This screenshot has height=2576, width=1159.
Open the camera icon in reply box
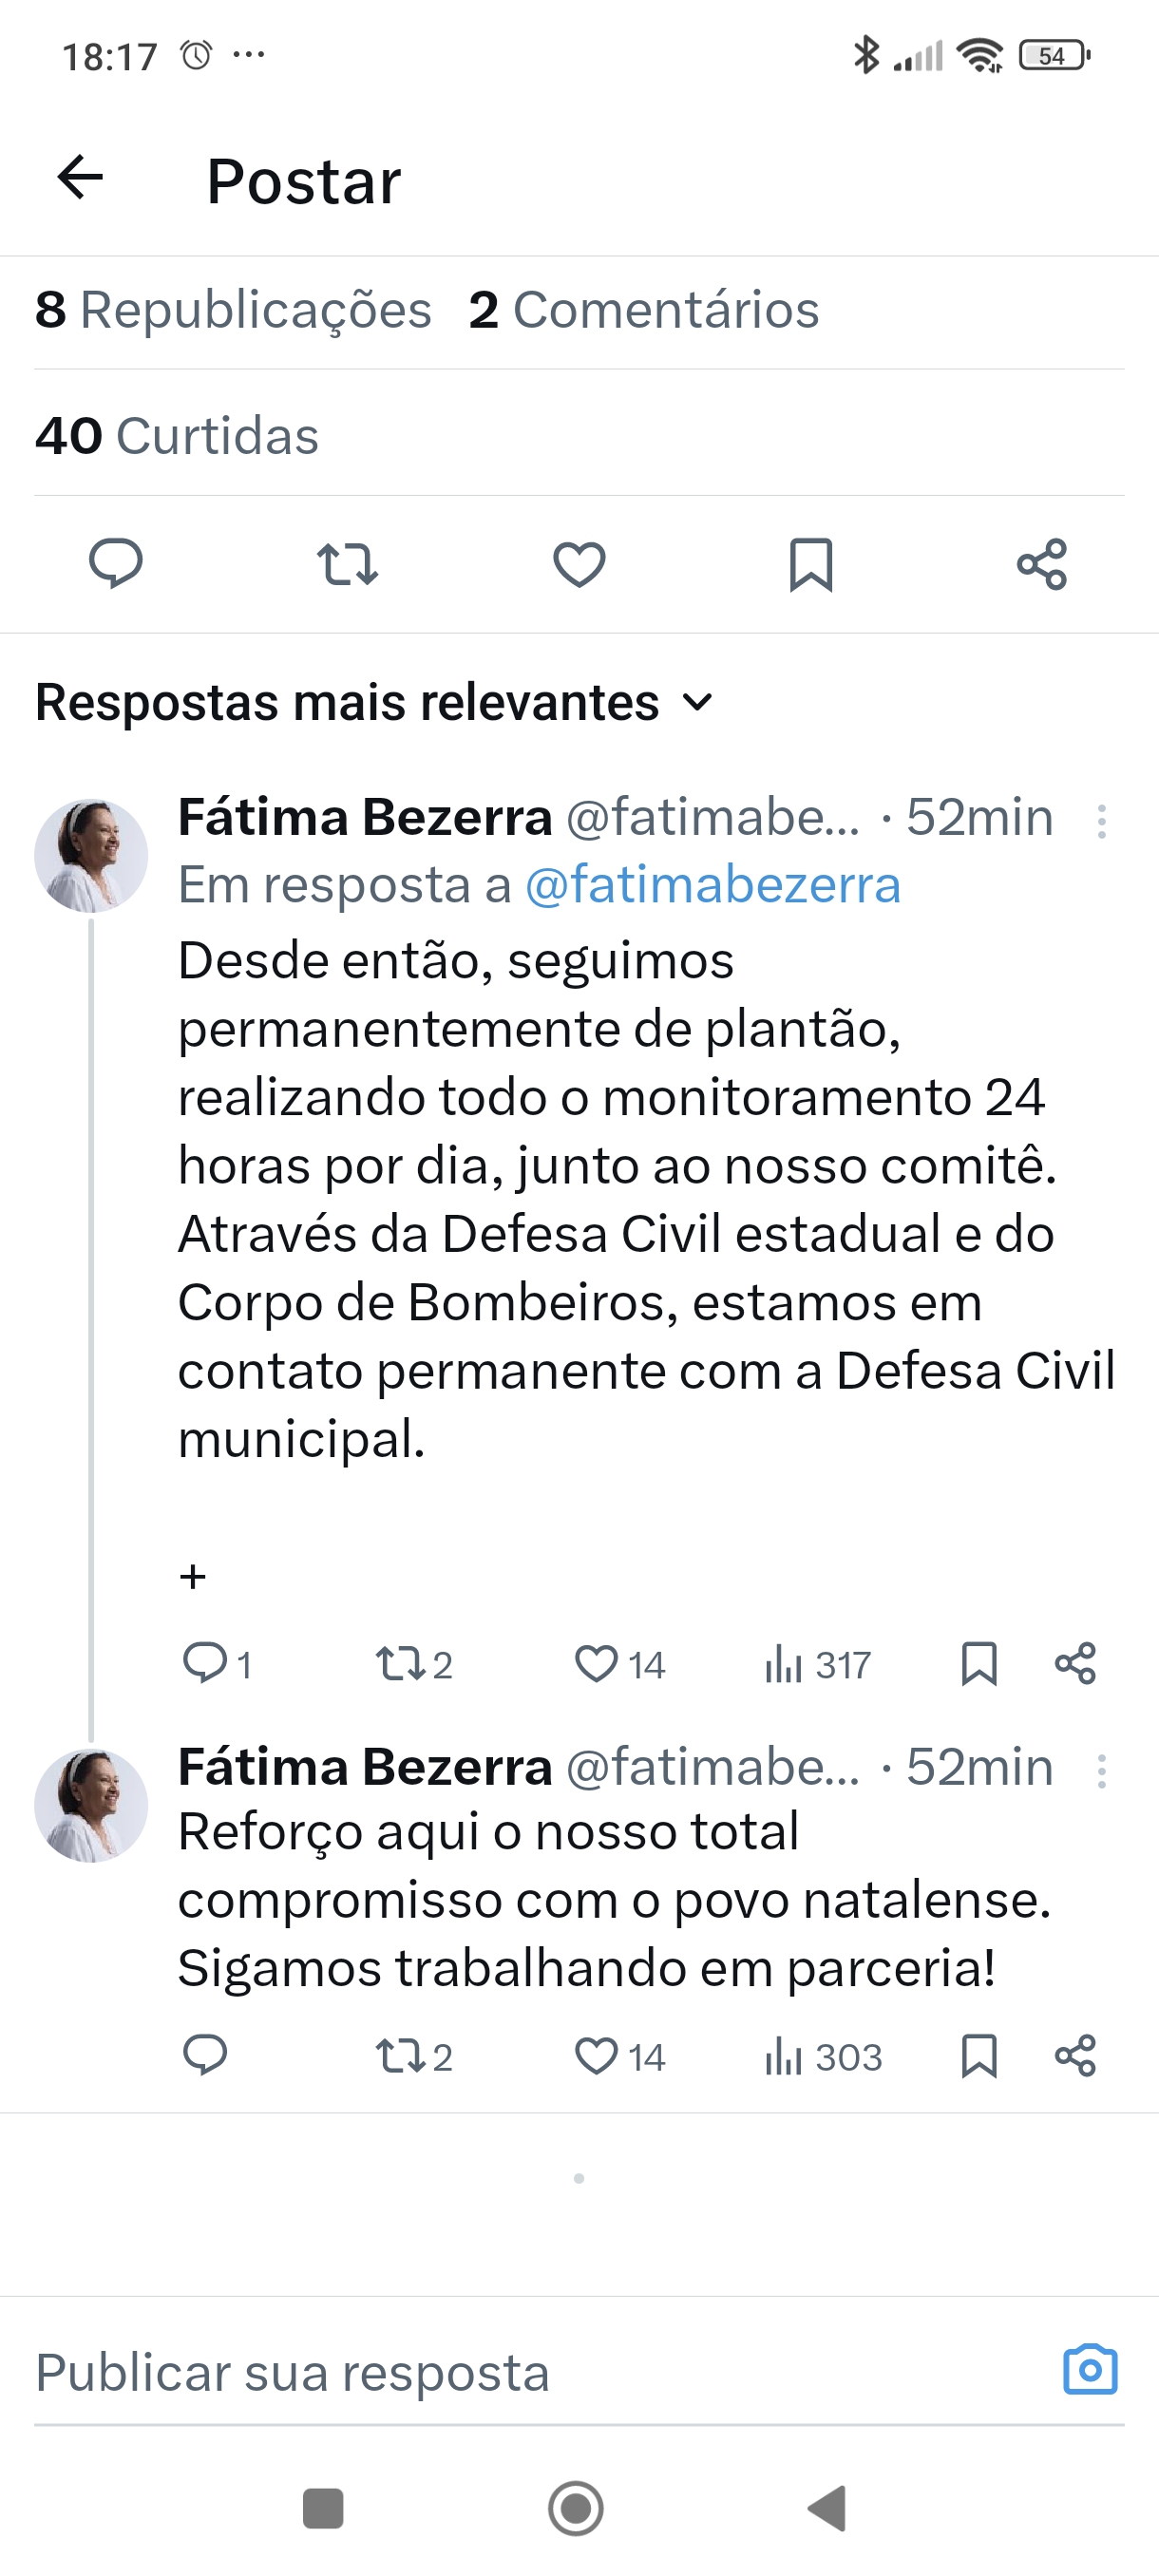coord(1089,2370)
